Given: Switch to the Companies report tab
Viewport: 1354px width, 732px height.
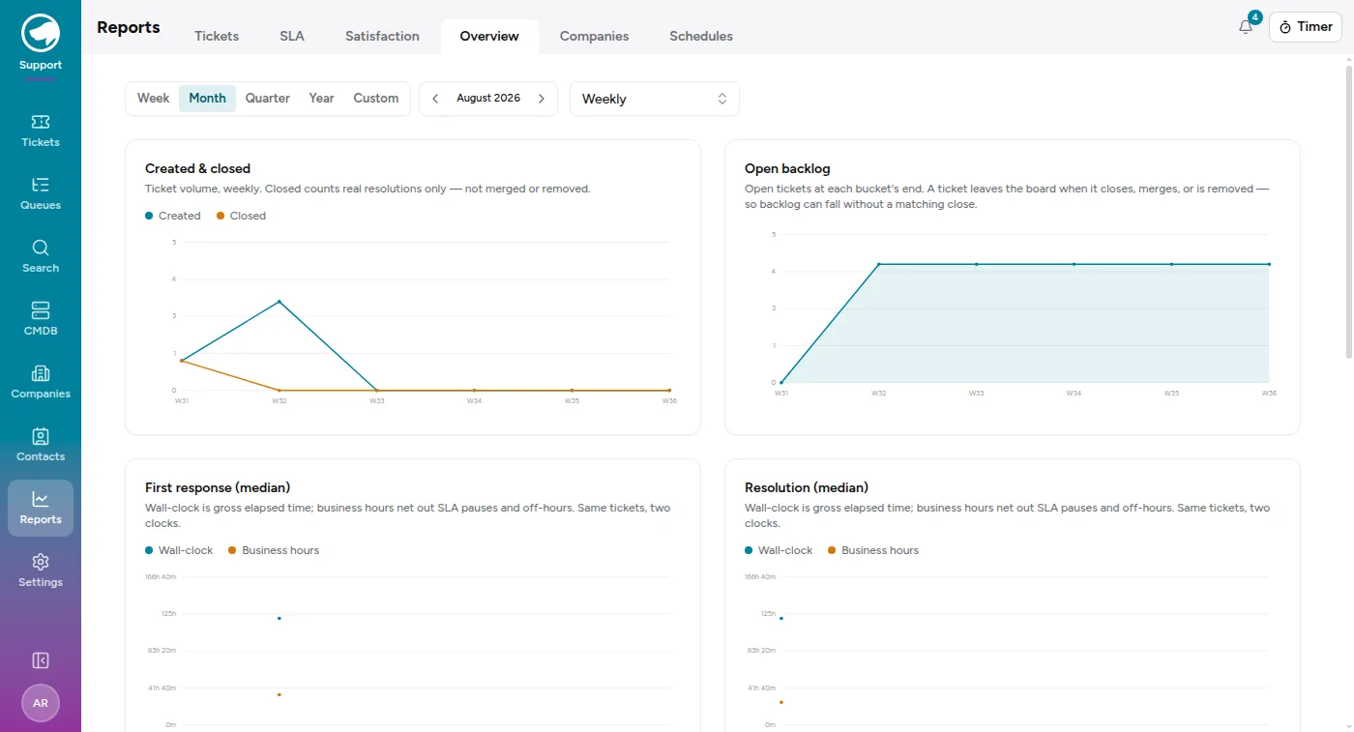Looking at the screenshot, I should tap(594, 36).
